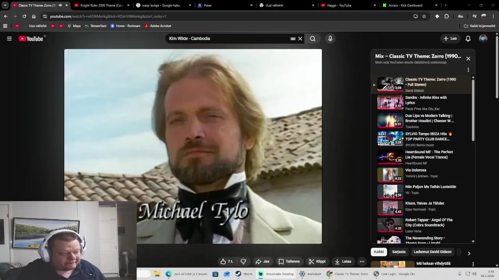Switch to wasp laulaja Google-haku tab
The width and height of the screenshot is (499, 280).
pyautogui.click(x=164, y=5)
